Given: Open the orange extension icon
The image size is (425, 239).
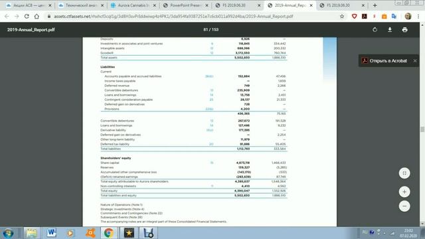Looking at the screenshot, I should (x=384, y=16).
